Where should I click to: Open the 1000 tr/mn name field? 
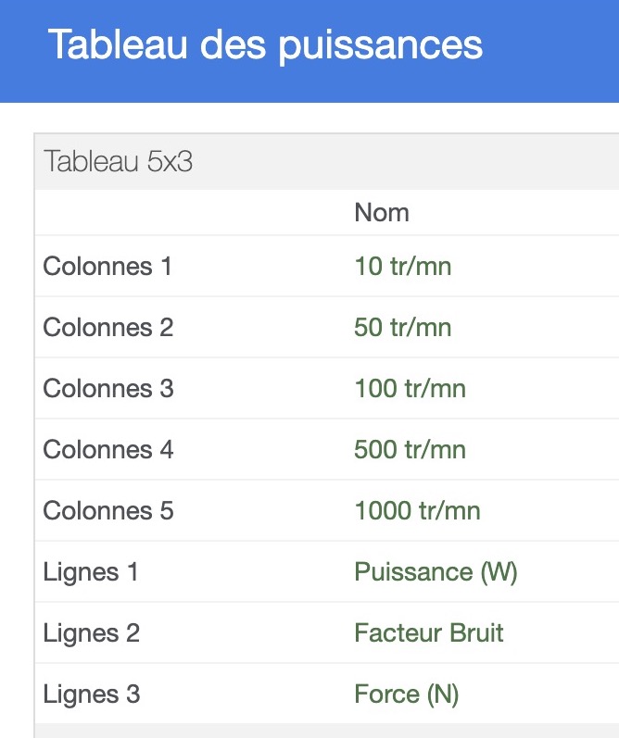pyautogui.click(x=417, y=510)
